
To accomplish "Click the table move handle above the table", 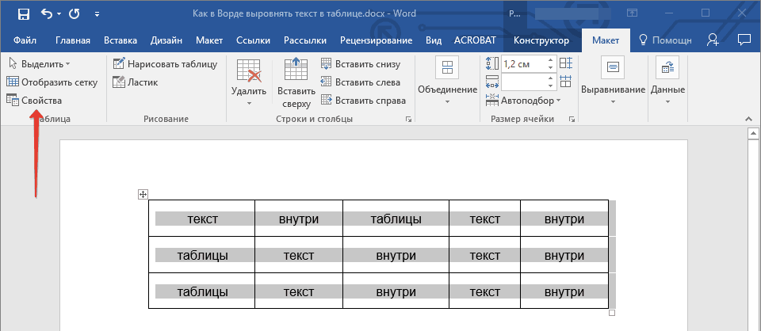I will [x=143, y=194].
